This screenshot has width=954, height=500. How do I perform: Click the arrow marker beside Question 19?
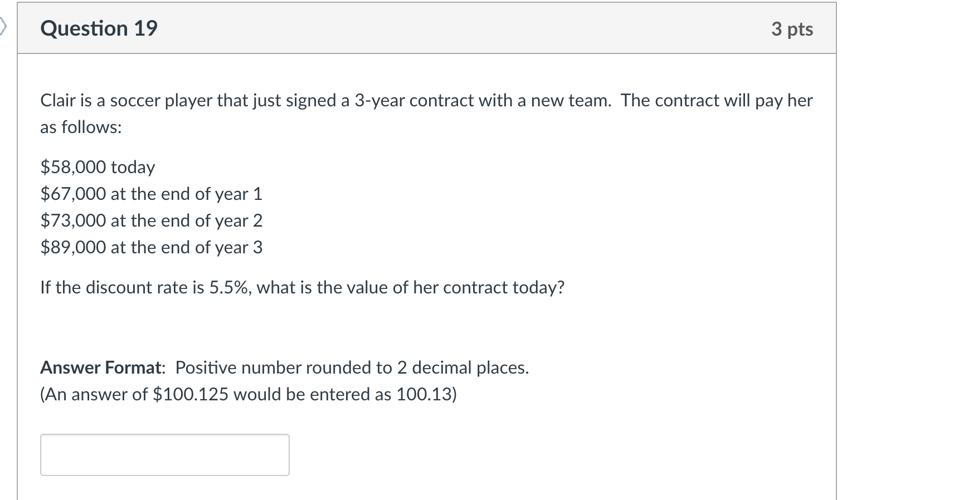coord(3,26)
